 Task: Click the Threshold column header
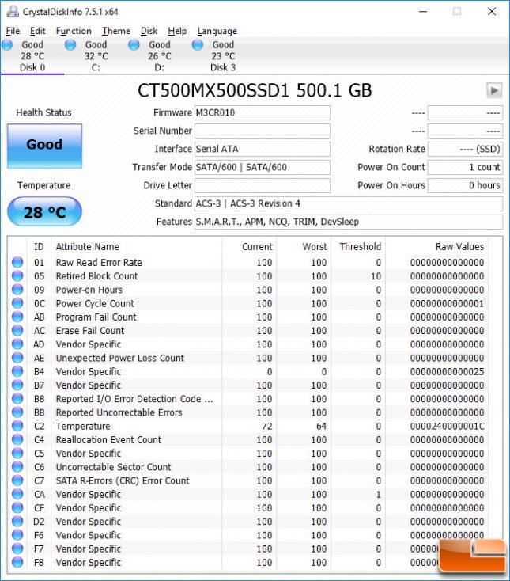(x=358, y=247)
